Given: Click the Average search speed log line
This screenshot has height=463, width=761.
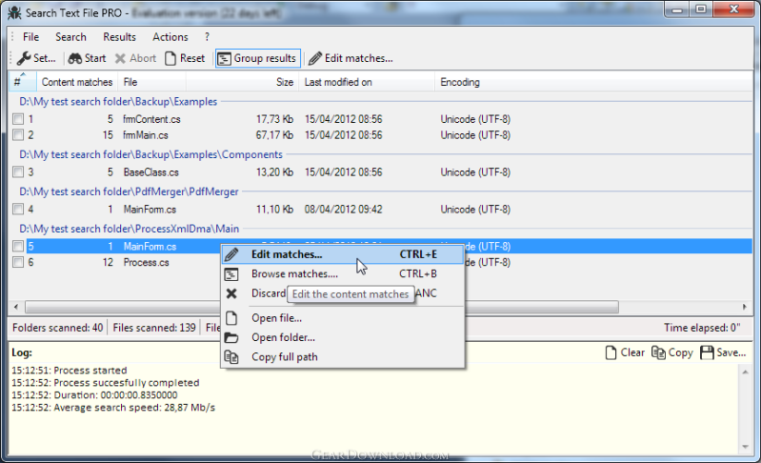Looking at the screenshot, I should click(113, 407).
